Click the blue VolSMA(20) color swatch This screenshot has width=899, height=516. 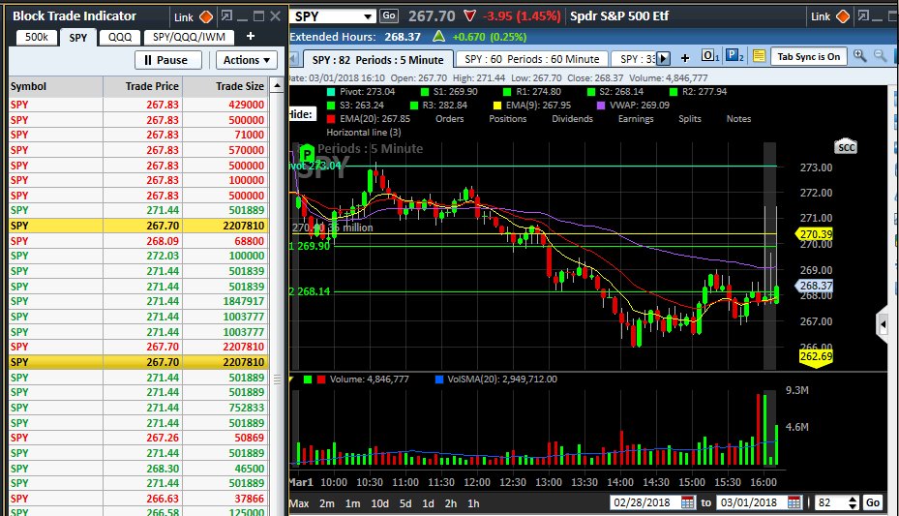(x=439, y=379)
